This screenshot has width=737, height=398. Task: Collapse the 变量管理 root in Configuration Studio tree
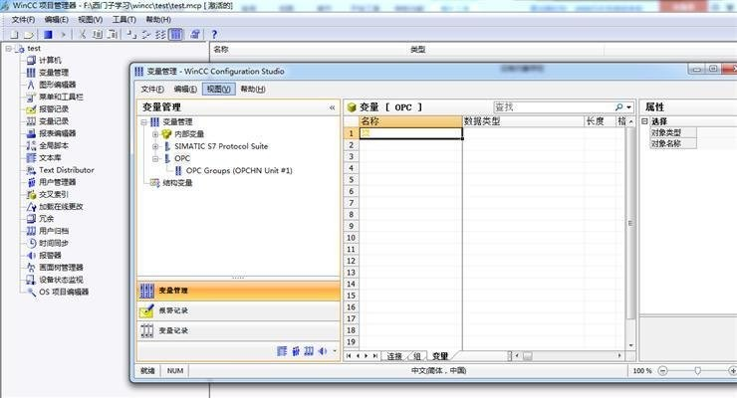144,122
